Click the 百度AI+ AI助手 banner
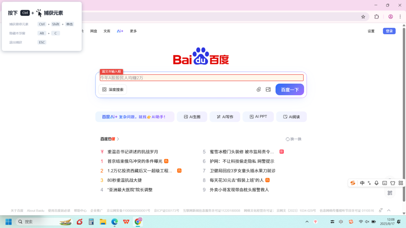Image resolution: width=406 pixels, height=228 pixels. 135,117
